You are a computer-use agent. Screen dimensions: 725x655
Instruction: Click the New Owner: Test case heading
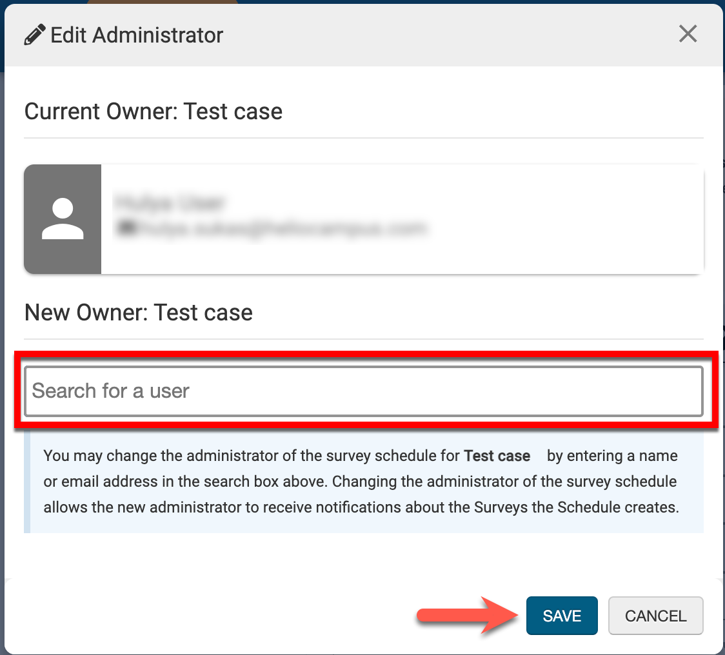pos(139,313)
